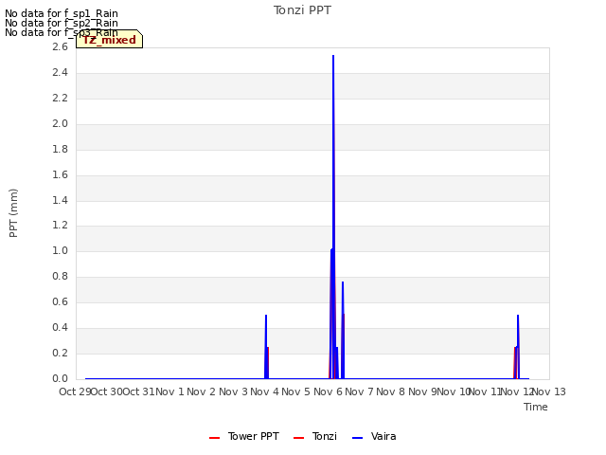This screenshot has width=606, height=455.
Task: Click the Tonzi PPT chart title
Action: click(x=302, y=10)
